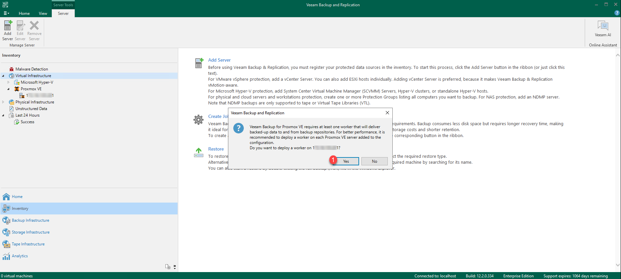Click the Server Tools contextual tab label

[x=63, y=5]
